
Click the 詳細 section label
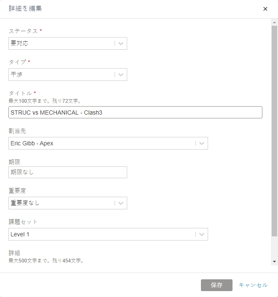tap(14, 253)
